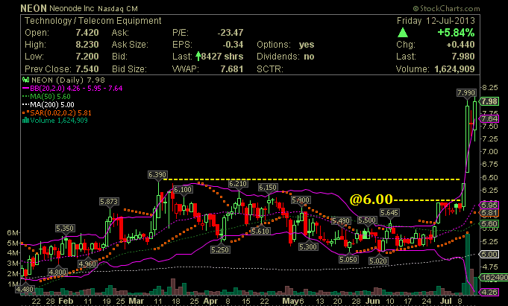Click the 6.100 price label
Viewport: 508px width, 306px height.
(x=183, y=190)
